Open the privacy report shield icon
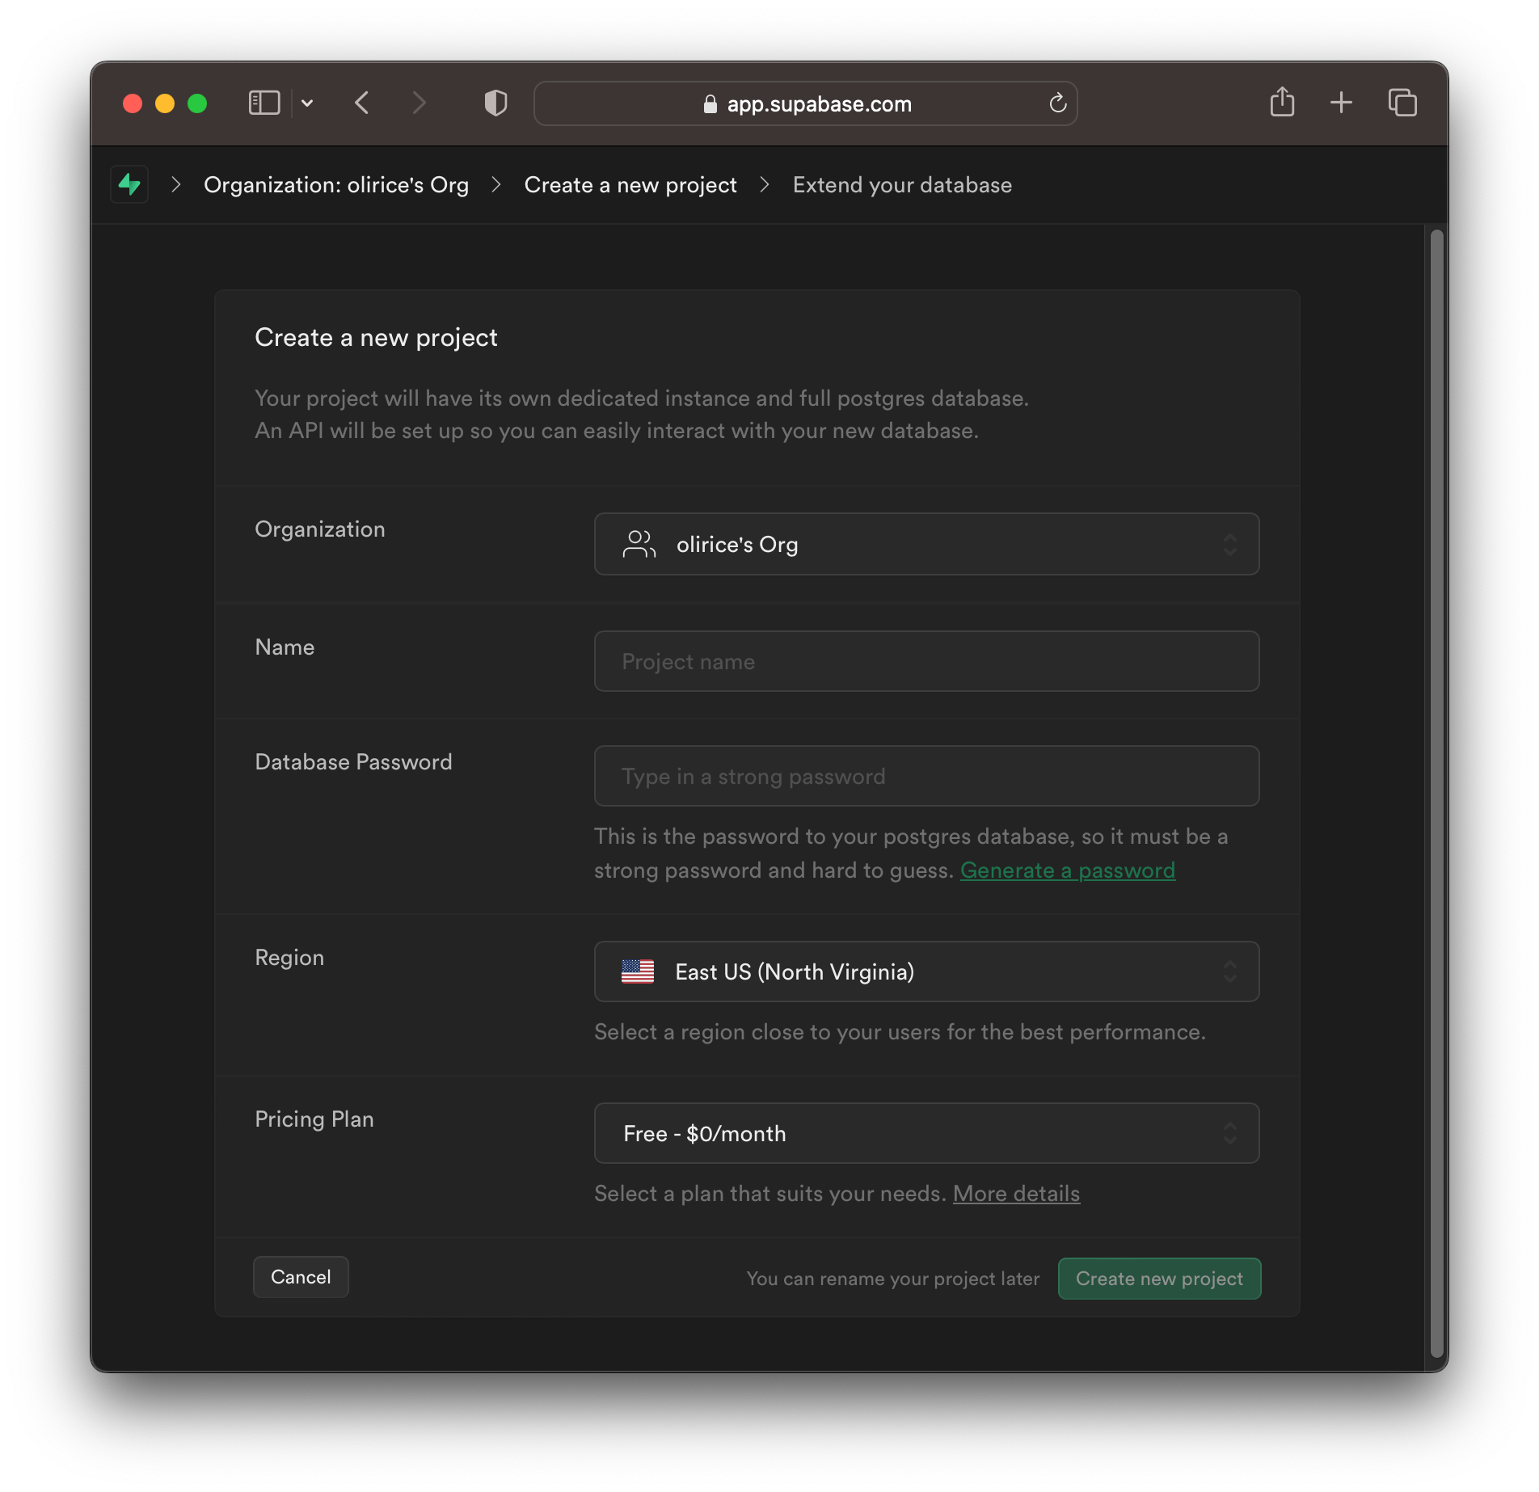The width and height of the screenshot is (1539, 1492). 495,103
